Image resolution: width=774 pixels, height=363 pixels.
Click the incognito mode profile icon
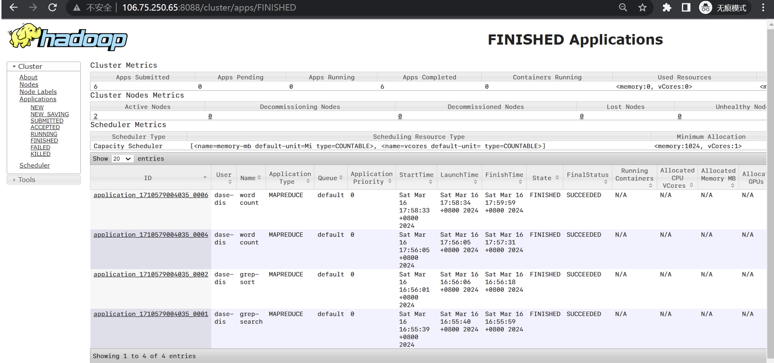tap(705, 7)
